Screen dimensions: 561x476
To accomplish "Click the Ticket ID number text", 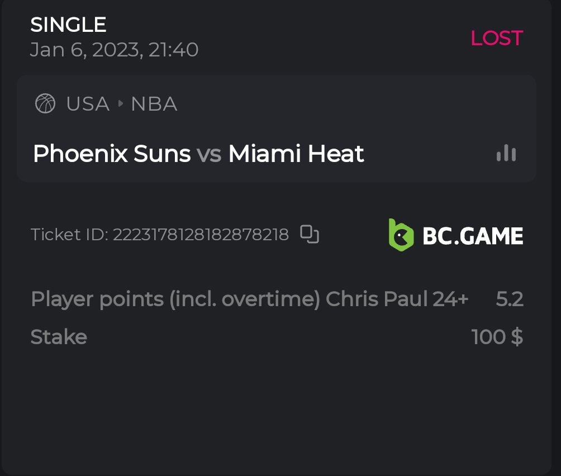I will pyautogui.click(x=201, y=235).
